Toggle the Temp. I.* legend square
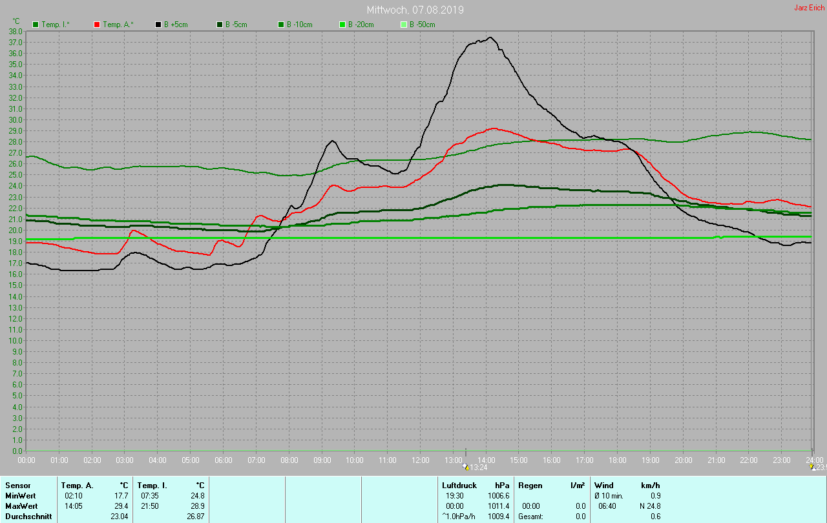Screen dimensions: 827x523 (36, 25)
